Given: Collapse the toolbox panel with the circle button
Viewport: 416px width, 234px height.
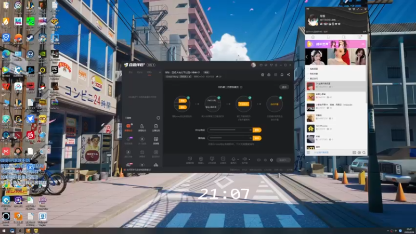Looking at the screenshot, I should click(159, 118).
